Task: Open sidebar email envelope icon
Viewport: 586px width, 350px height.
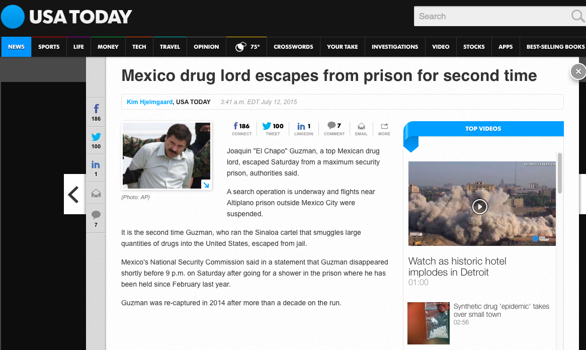Action: (x=96, y=193)
